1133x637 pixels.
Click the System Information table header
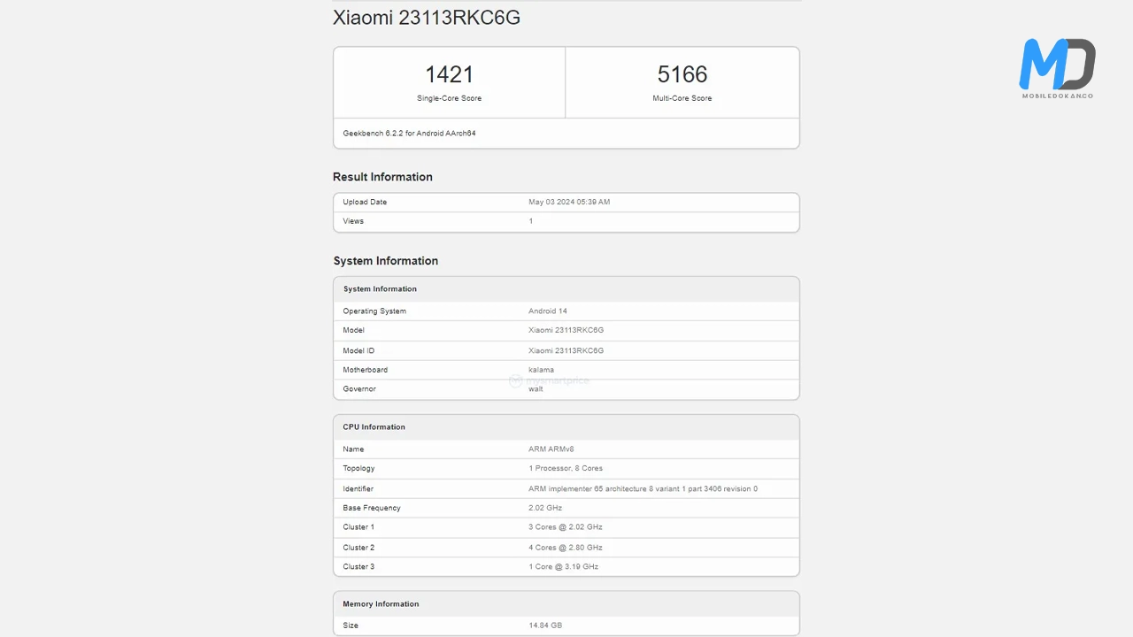point(380,289)
